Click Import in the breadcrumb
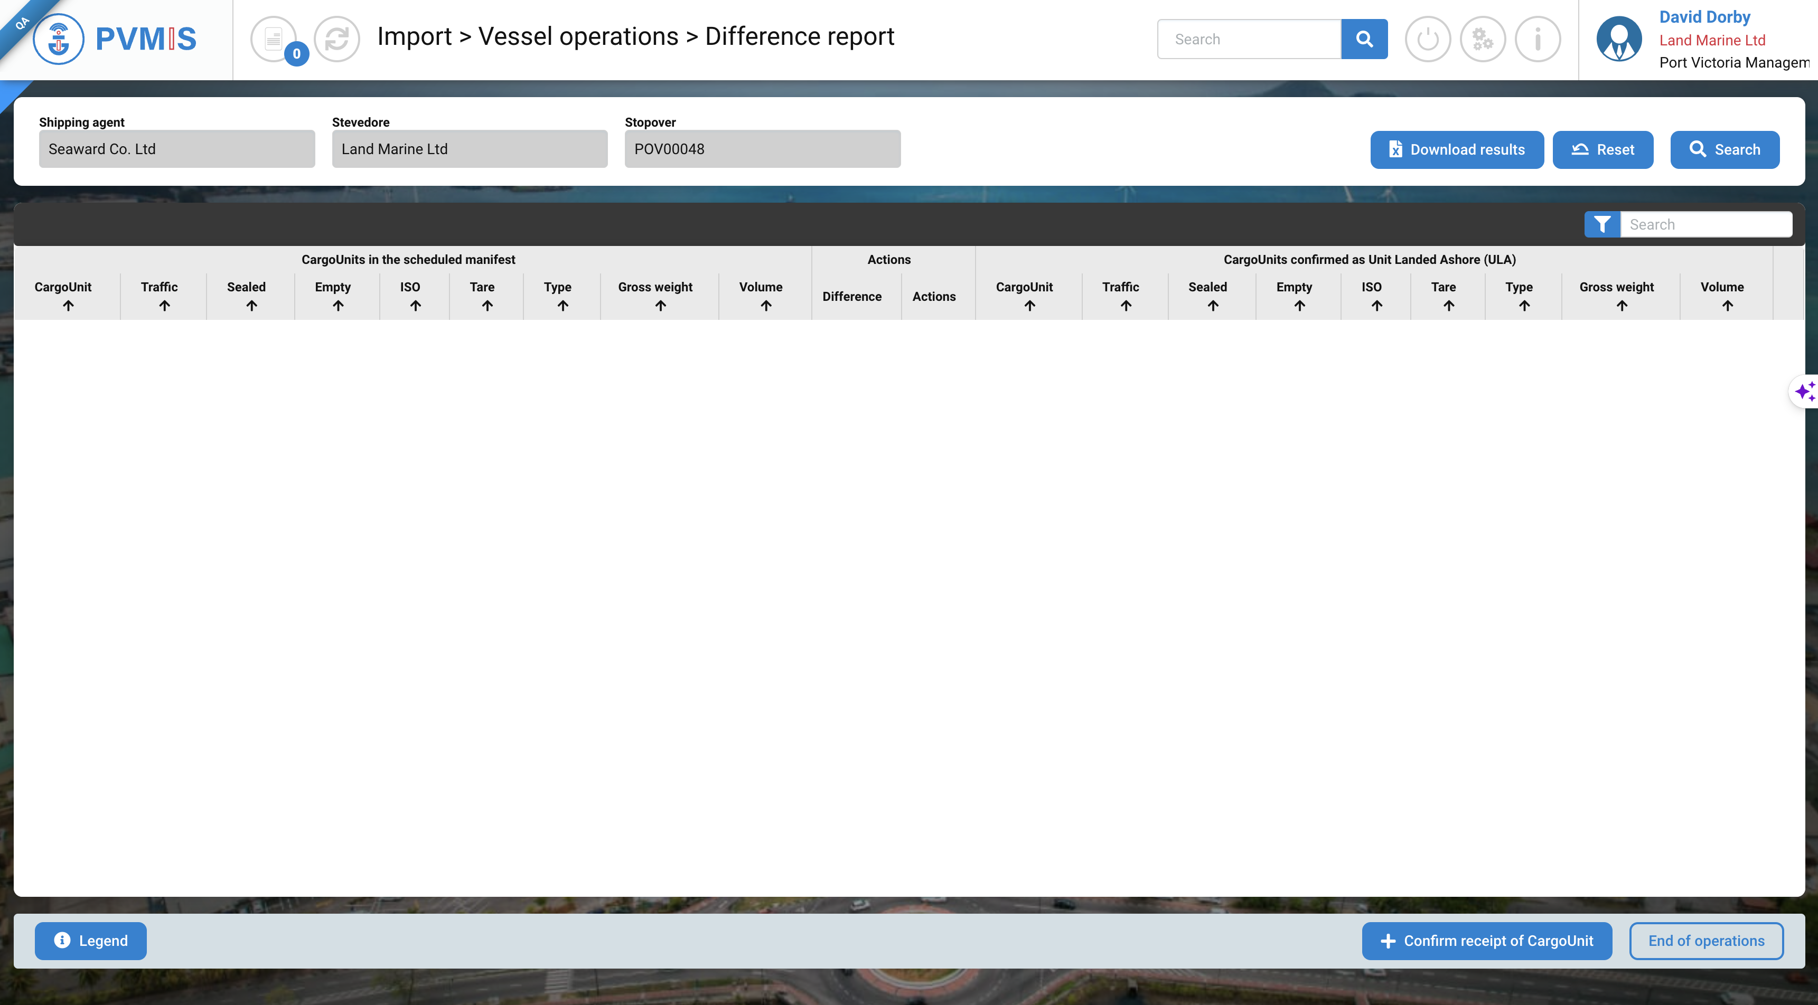This screenshot has width=1818, height=1005. [x=414, y=36]
